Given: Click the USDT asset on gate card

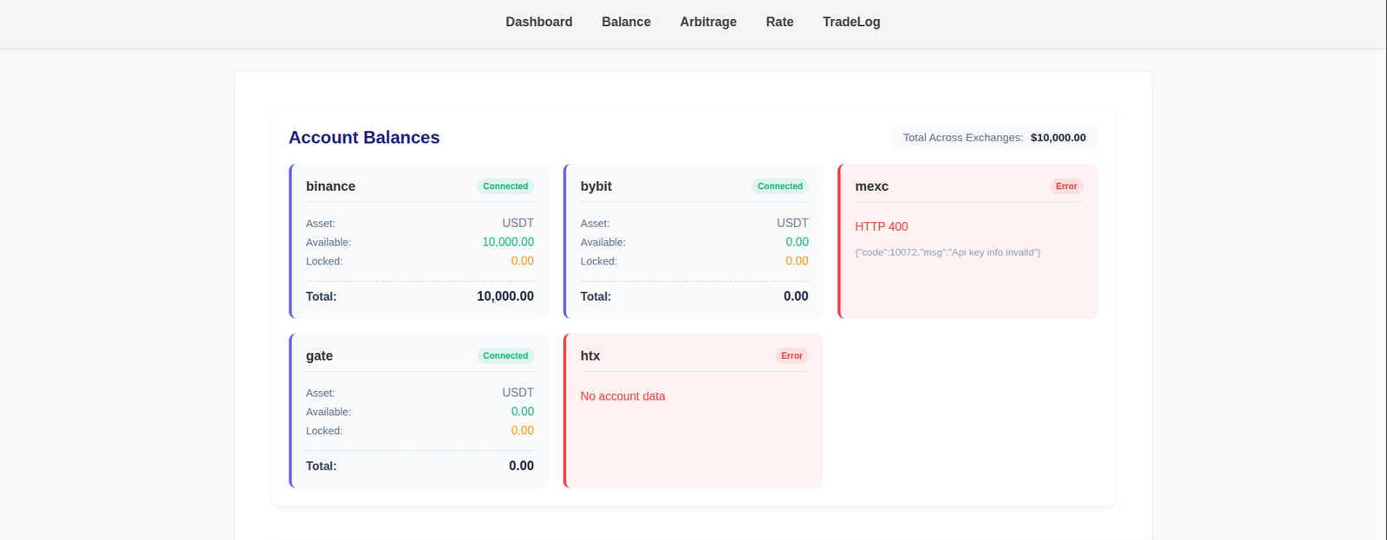Looking at the screenshot, I should [518, 393].
